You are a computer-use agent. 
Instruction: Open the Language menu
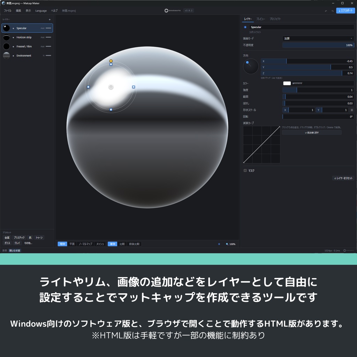click(x=41, y=10)
